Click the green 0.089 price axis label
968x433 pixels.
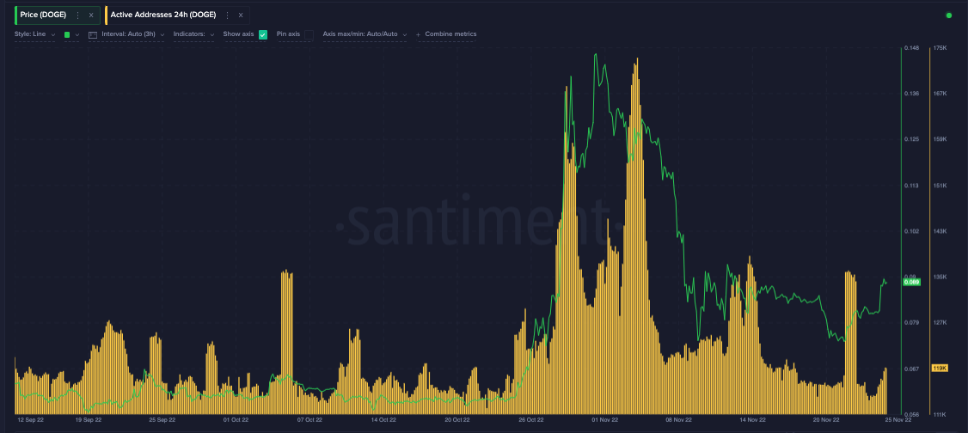pos(911,282)
